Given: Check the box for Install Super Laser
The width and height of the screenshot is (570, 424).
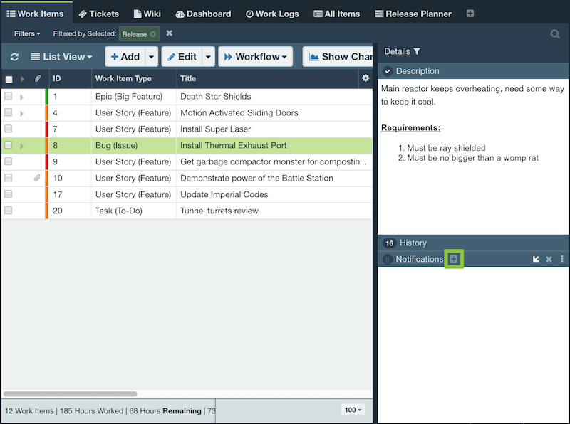Looking at the screenshot, I should (x=9, y=129).
